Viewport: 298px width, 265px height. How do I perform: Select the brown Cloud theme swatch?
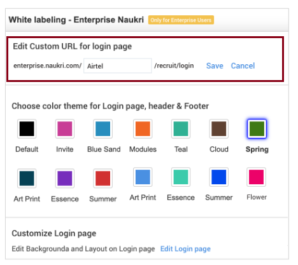click(218, 128)
